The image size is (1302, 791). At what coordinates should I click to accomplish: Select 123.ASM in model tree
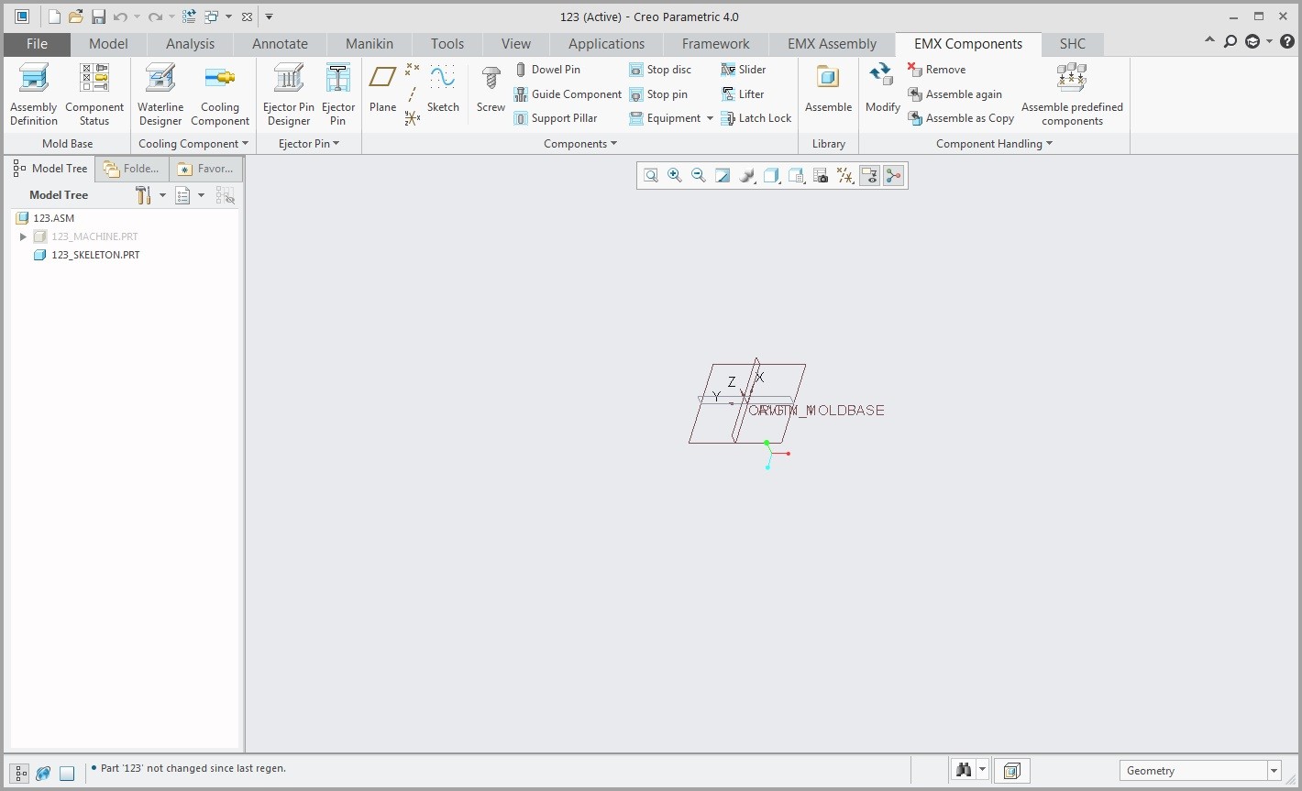tap(45, 218)
